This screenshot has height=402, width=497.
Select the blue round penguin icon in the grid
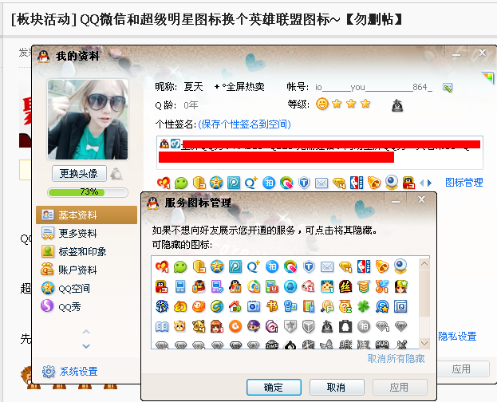(290, 286)
